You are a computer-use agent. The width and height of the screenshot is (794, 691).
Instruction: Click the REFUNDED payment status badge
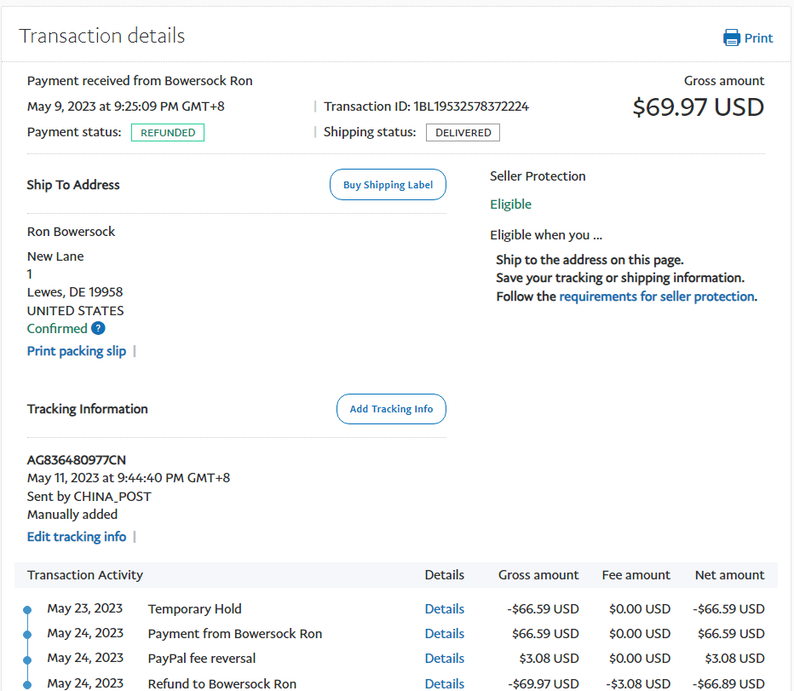tap(168, 133)
